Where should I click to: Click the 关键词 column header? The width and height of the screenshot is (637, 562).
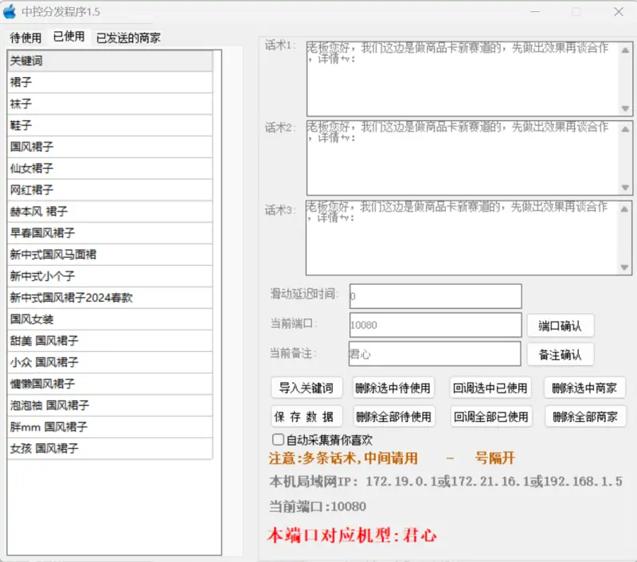[110, 61]
